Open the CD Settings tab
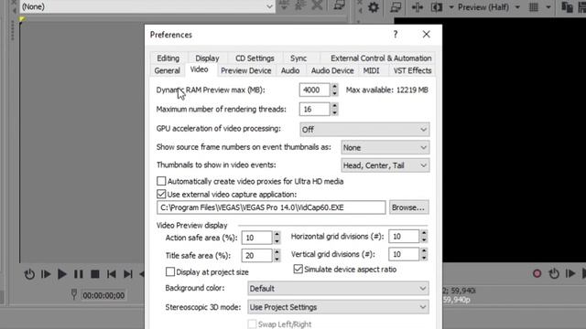Screen dimensions: 586x329 pos(255,58)
